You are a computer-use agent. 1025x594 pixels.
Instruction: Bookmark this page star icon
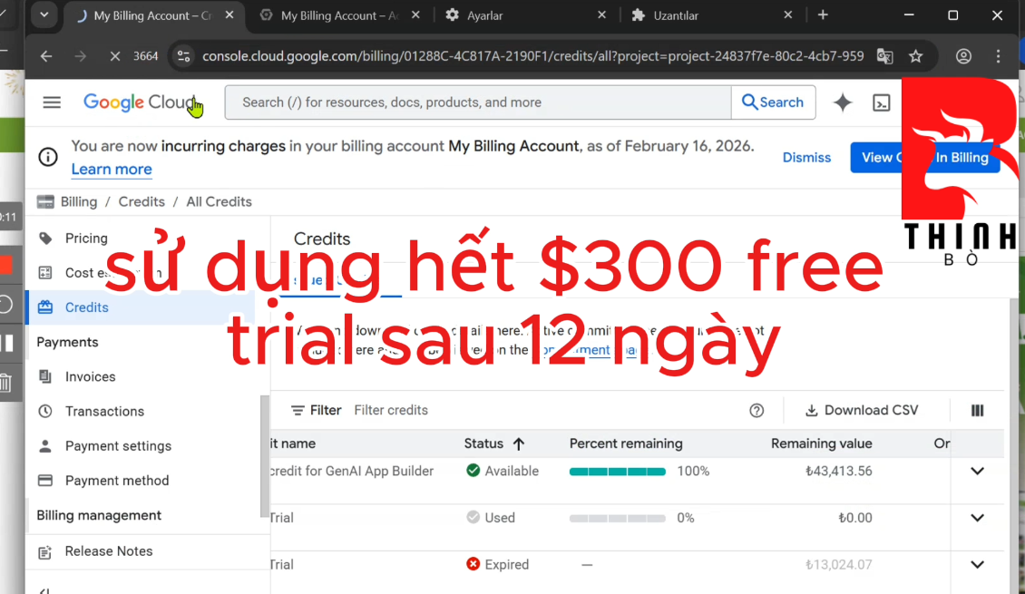[916, 57]
